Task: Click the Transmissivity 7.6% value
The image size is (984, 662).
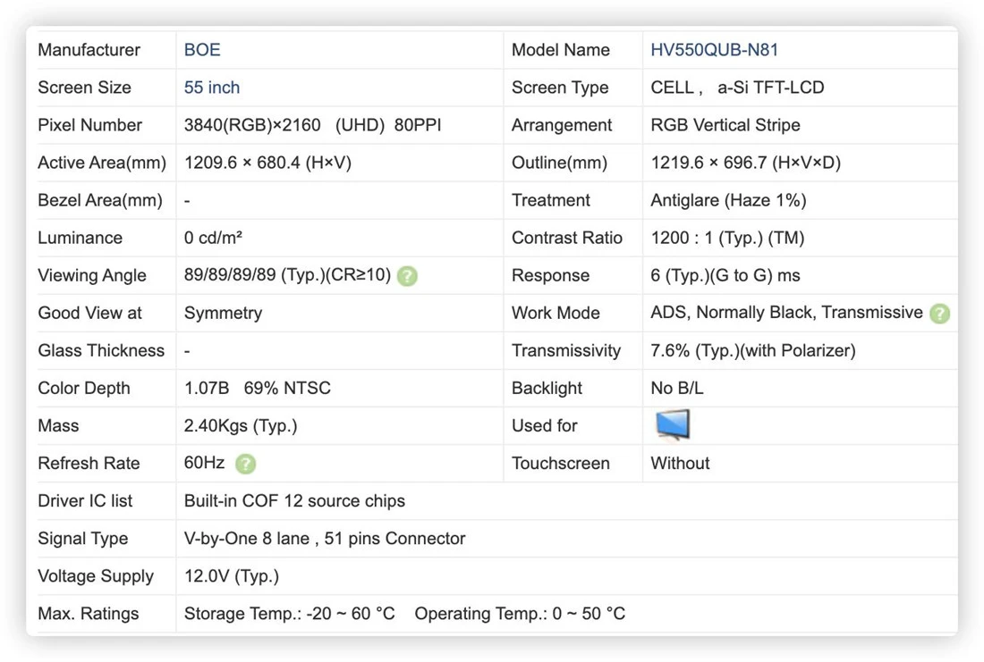Action: click(x=753, y=351)
